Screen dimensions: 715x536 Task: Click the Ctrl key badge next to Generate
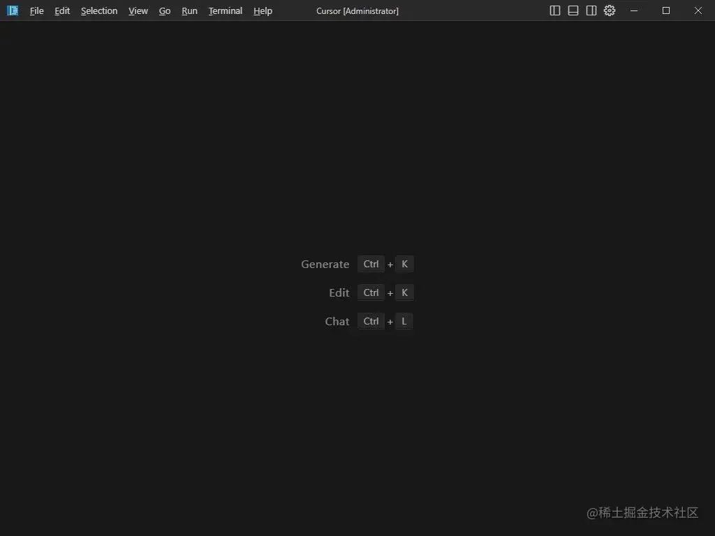[370, 264]
